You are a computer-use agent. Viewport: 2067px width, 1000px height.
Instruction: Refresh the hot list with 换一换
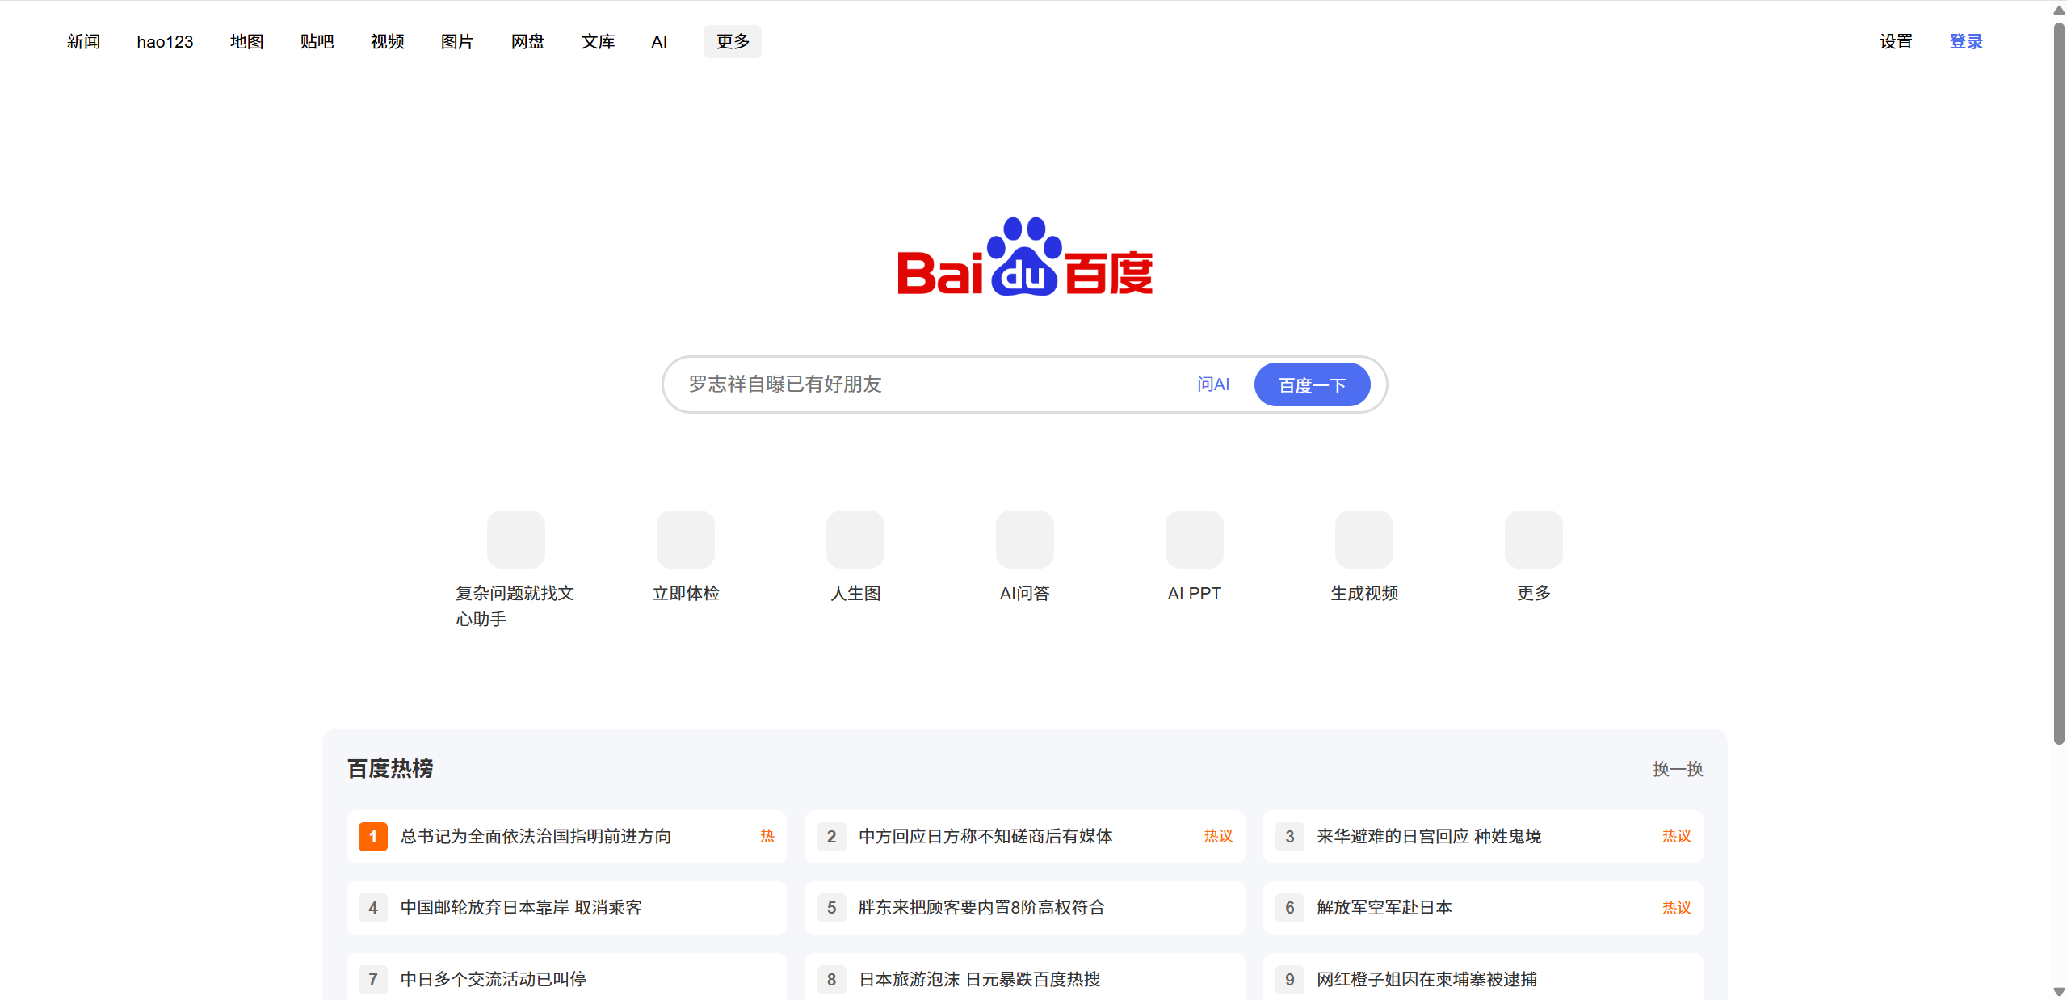tap(1677, 769)
